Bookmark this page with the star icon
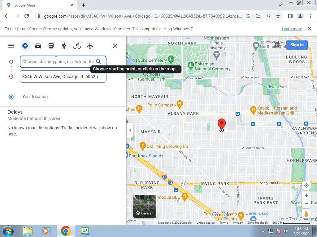The height and width of the screenshot is (237, 317). coord(278,16)
